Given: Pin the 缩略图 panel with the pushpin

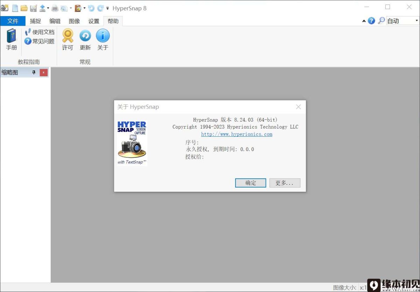Looking at the screenshot, I should click(x=34, y=73).
